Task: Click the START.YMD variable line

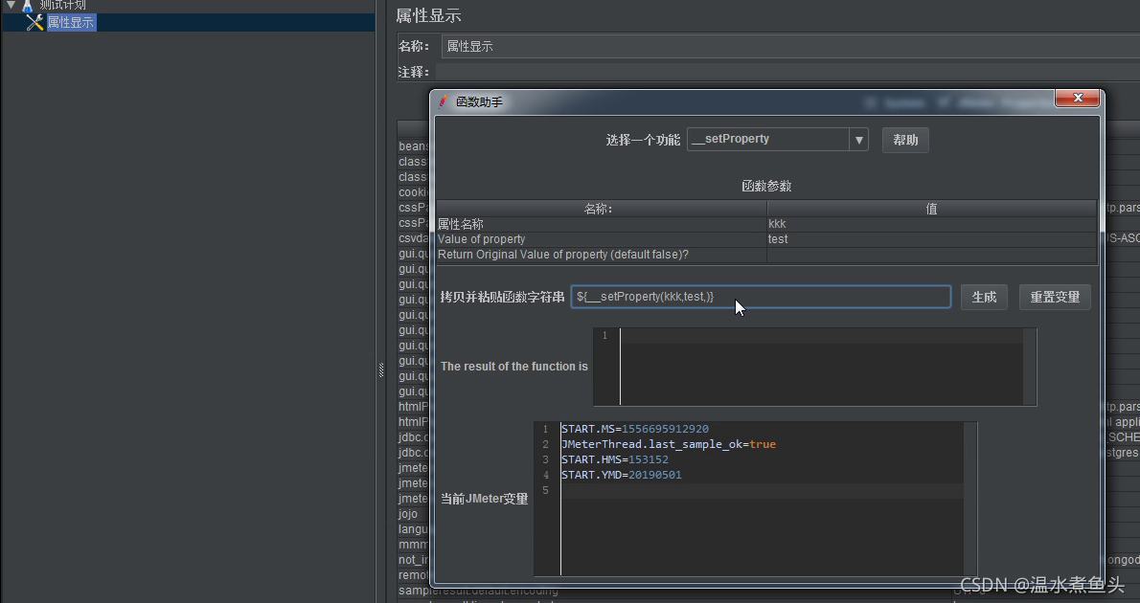Action: click(621, 475)
